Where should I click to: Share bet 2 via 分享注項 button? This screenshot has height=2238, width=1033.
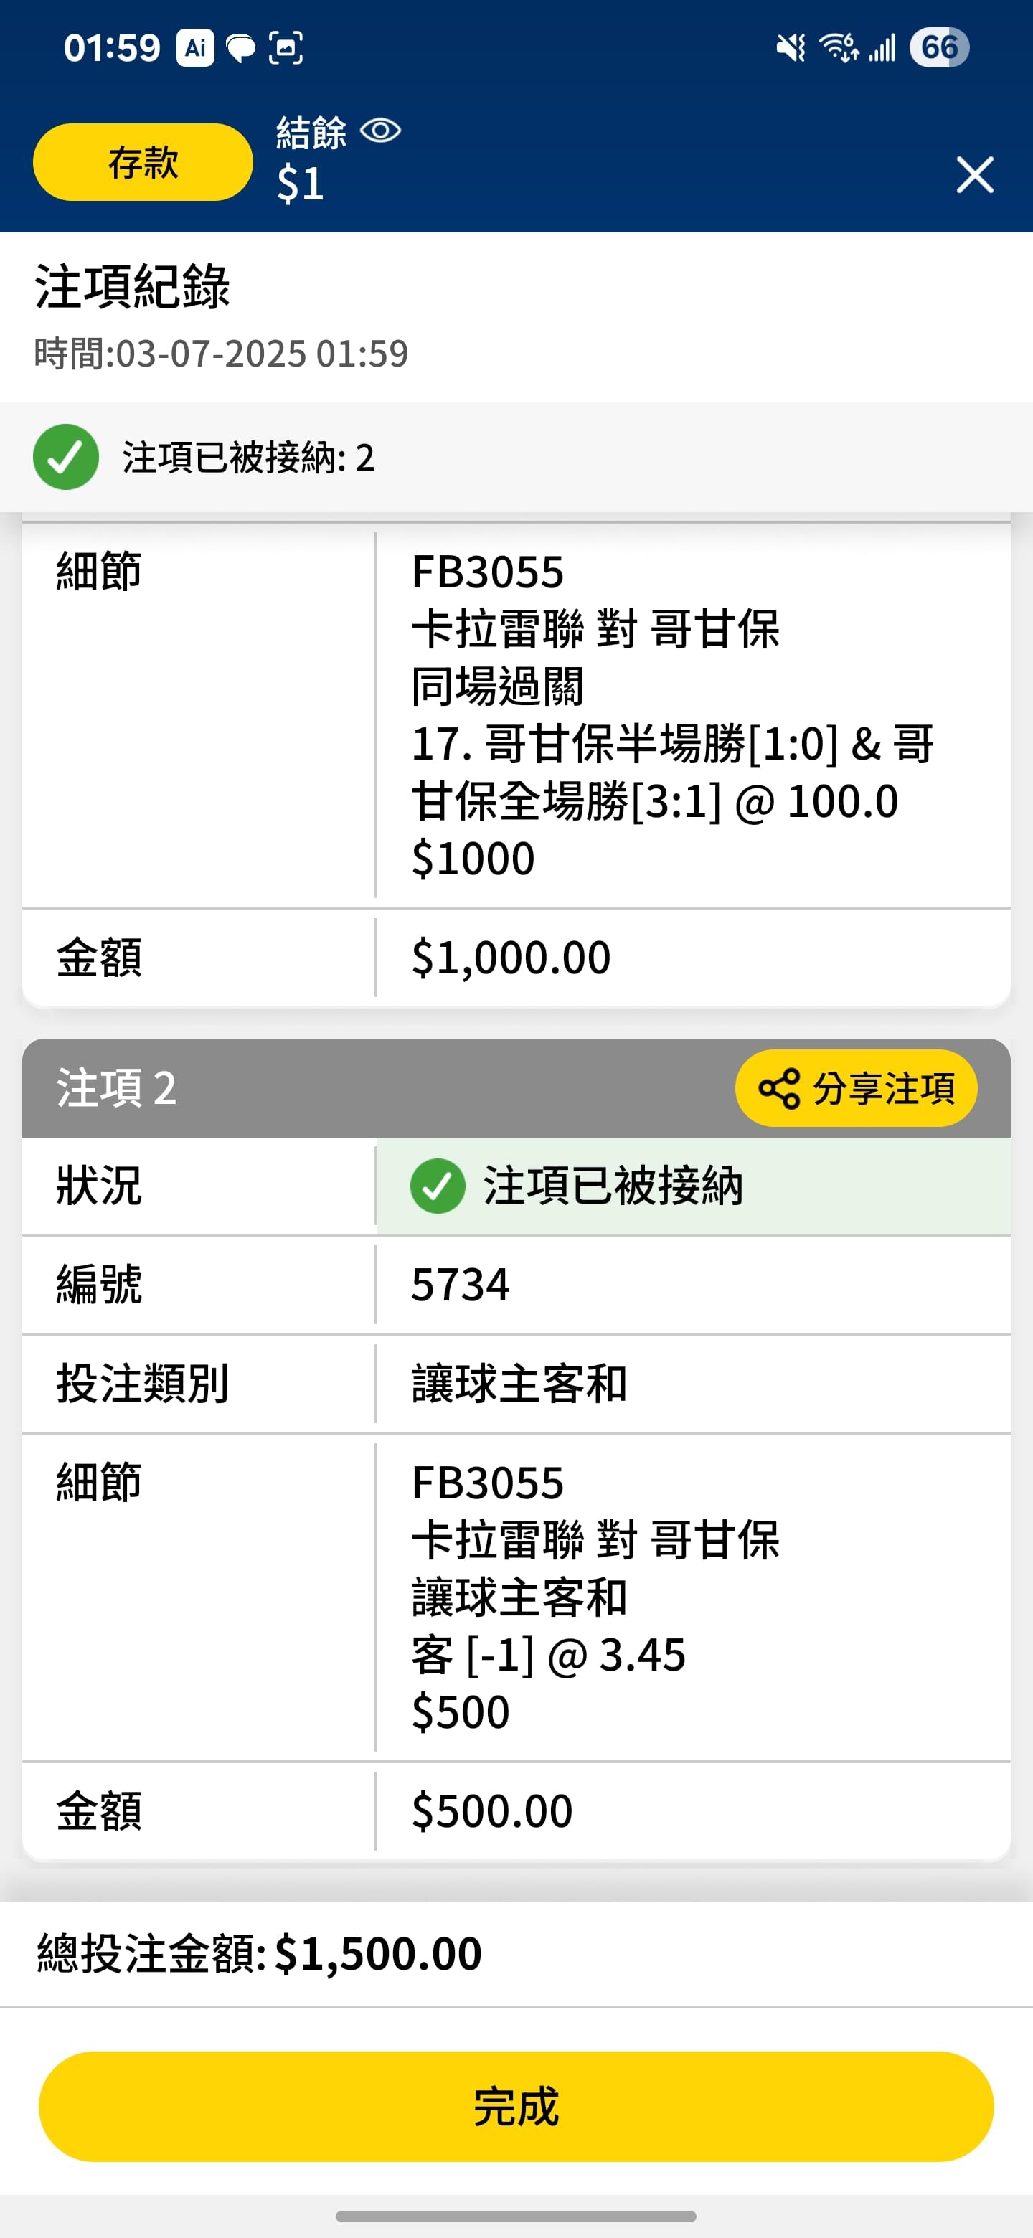[856, 1087]
